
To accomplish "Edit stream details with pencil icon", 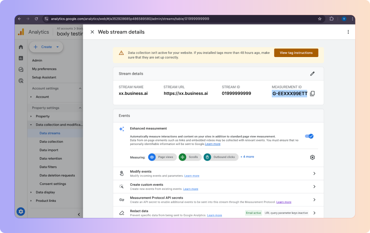I will 312,74.
